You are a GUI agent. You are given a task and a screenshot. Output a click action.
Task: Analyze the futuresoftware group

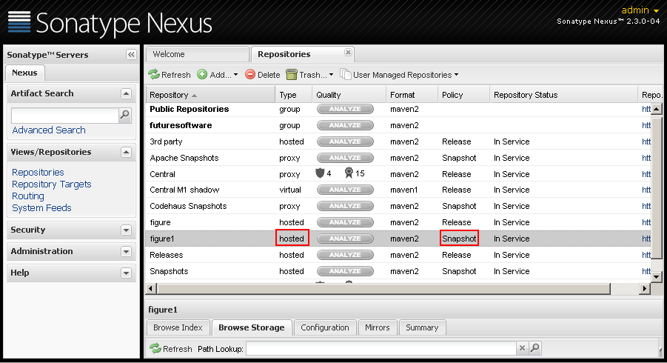point(345,125)
